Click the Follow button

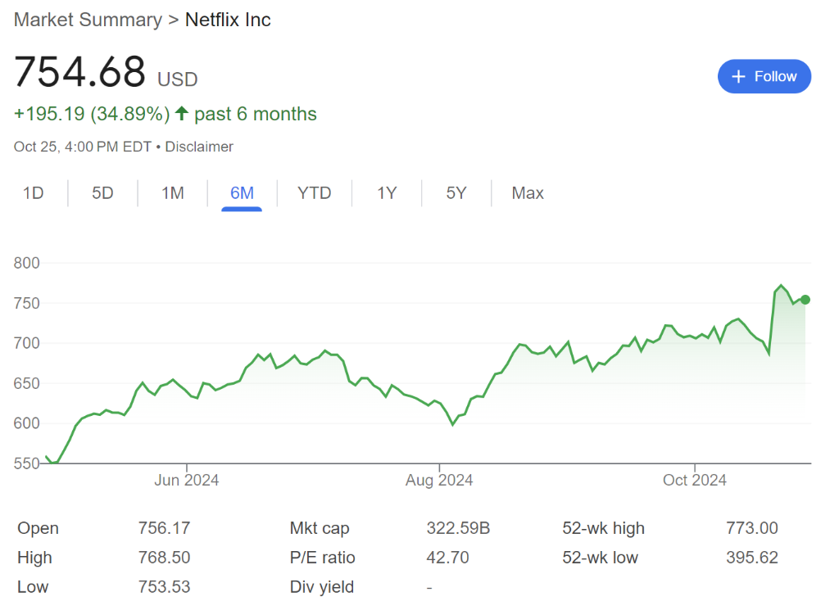(764, 76)
